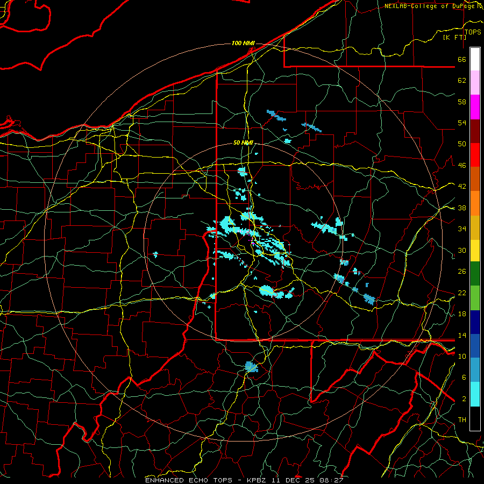Screen dimensions: 484x484
Task: Click the legend value 42
Action: tap(462, 187)
